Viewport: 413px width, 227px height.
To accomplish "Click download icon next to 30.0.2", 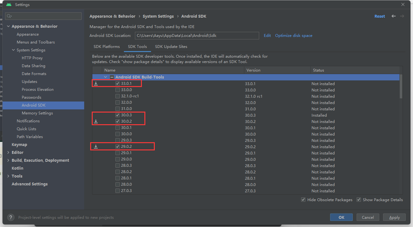I will (96, 122).
